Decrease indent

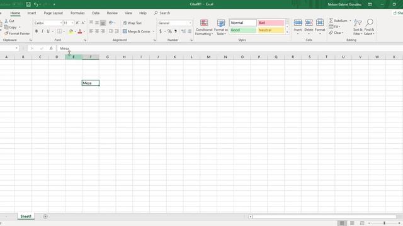coord(111,31)
